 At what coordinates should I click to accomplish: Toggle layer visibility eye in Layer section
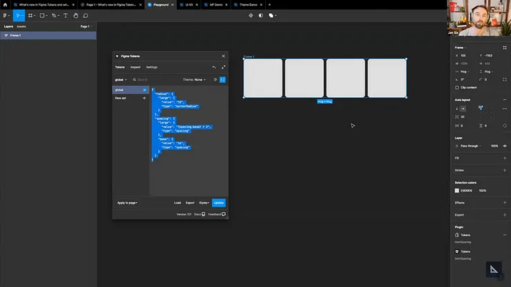click(x=504, y=146)
